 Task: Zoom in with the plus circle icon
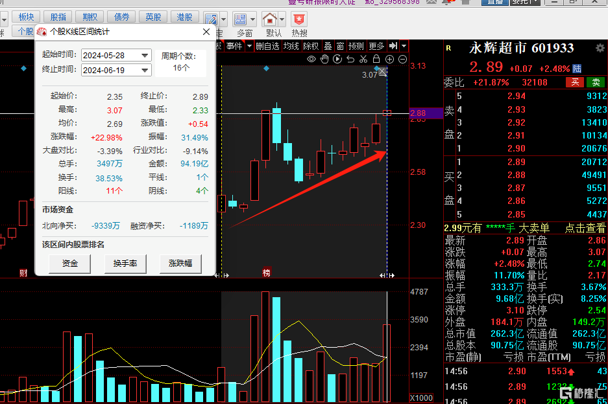click(390, 59)
